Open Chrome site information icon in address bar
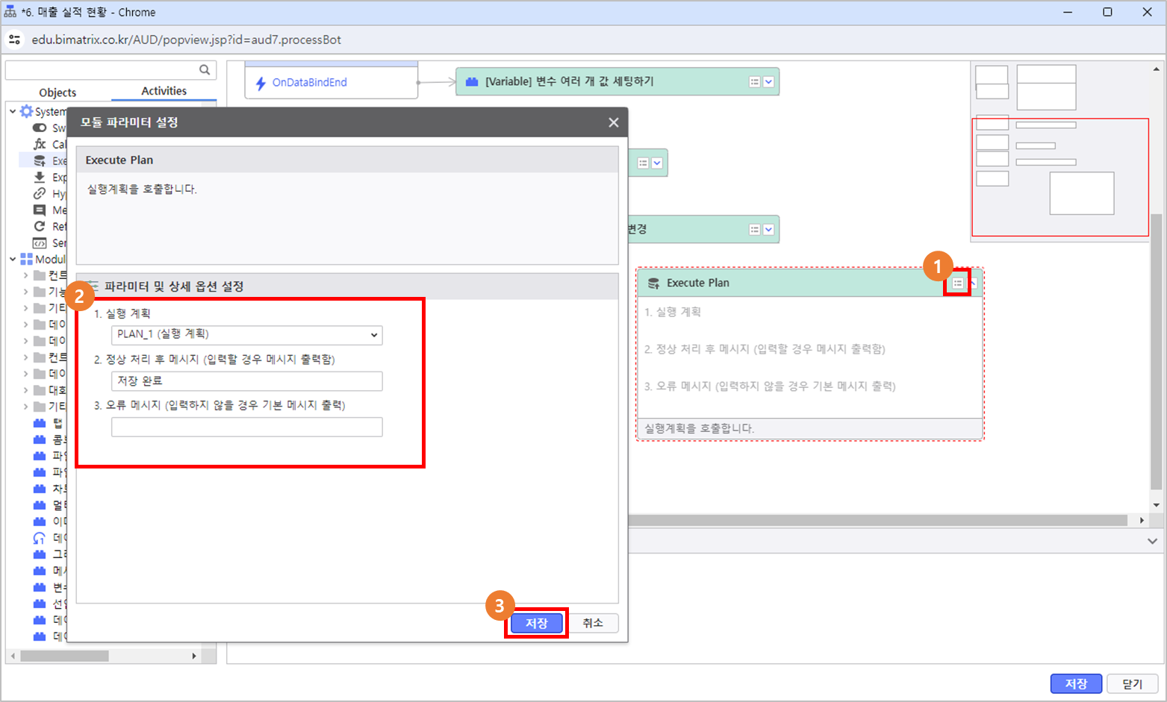The width and height of the screenshot is (1167, 702). click(15, 40)
